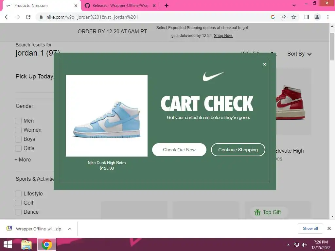The height and width of the screenshot is (251, 335).
Task: Open File Explorer from taskbar
Action: coord(26,244)
